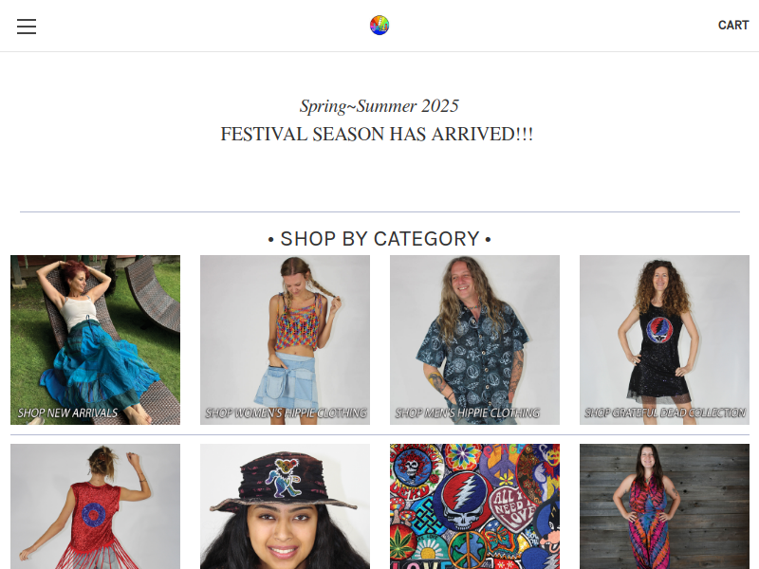This screenshot has width=759, height=569.
Task: Open Shop Women's Hippie Clothing tile
Action: pos(286,340)
